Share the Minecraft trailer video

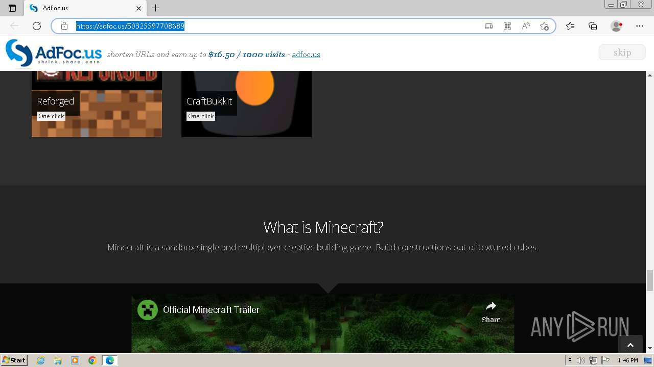tap(491, 311)
